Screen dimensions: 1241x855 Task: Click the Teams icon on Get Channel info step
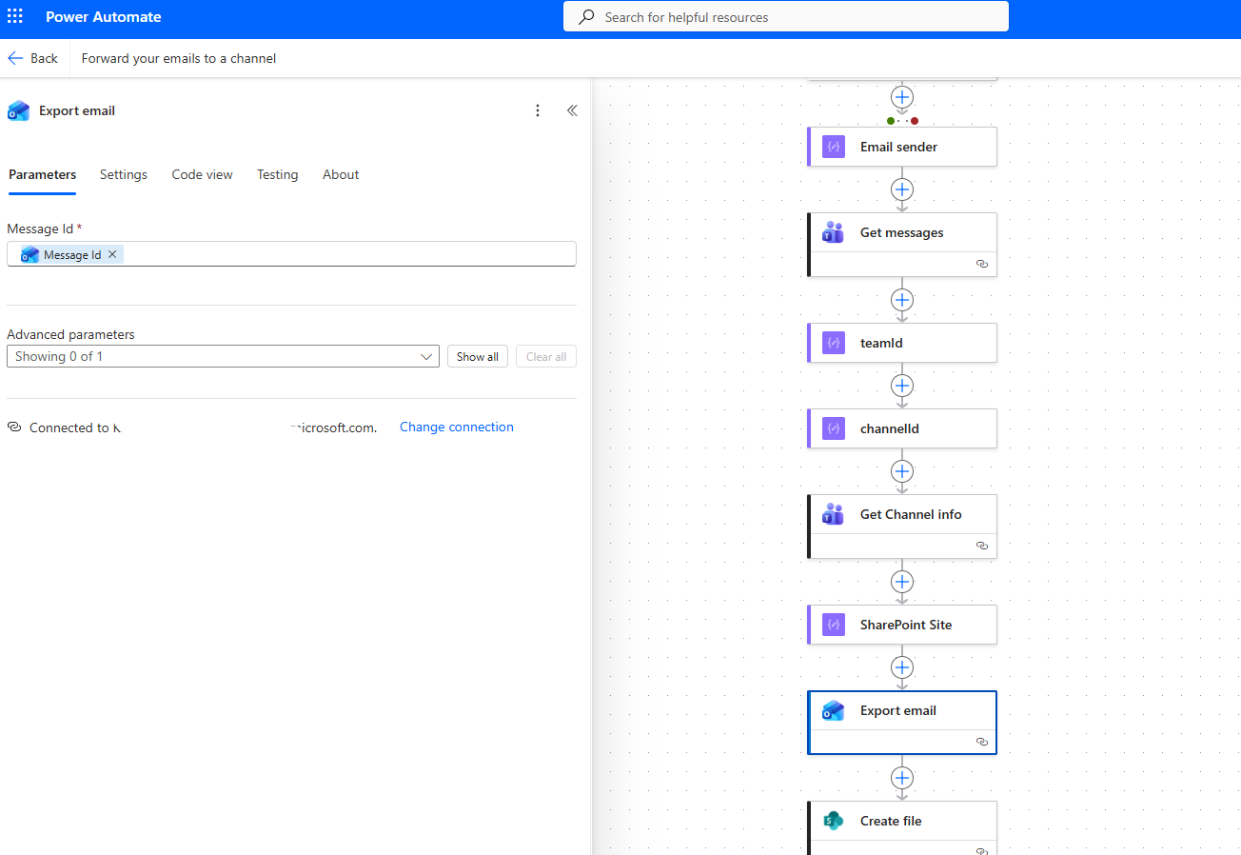833,514
